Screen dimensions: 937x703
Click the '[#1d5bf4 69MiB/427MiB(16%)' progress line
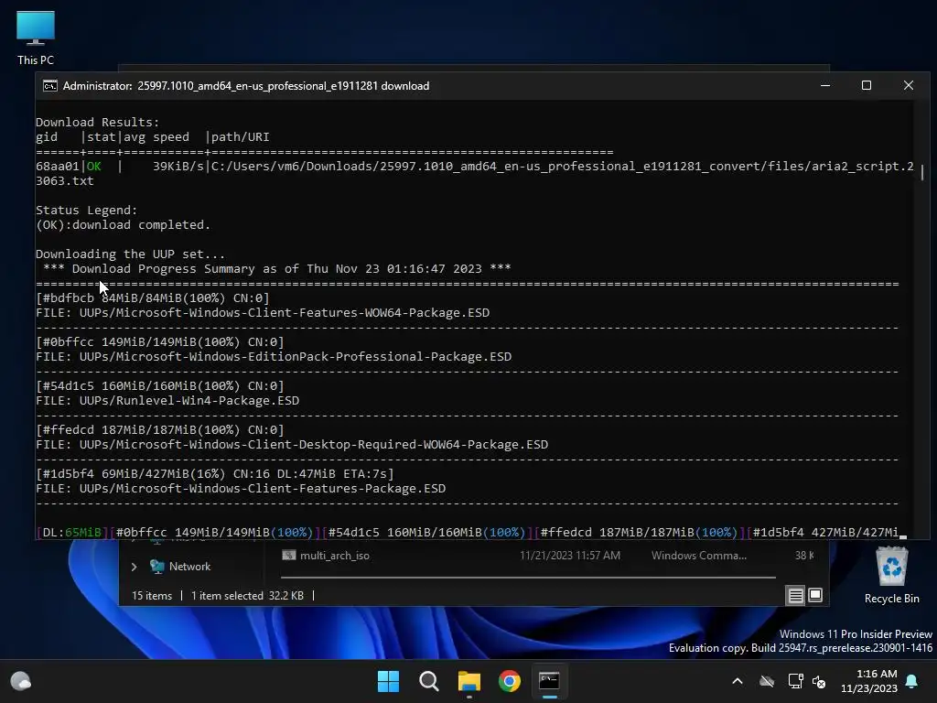coord(214,474)
